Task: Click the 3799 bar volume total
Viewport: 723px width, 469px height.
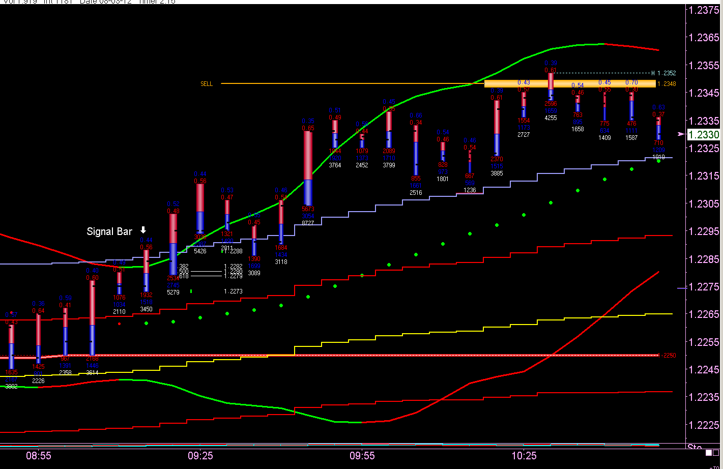Action: [x=389, y=165]
